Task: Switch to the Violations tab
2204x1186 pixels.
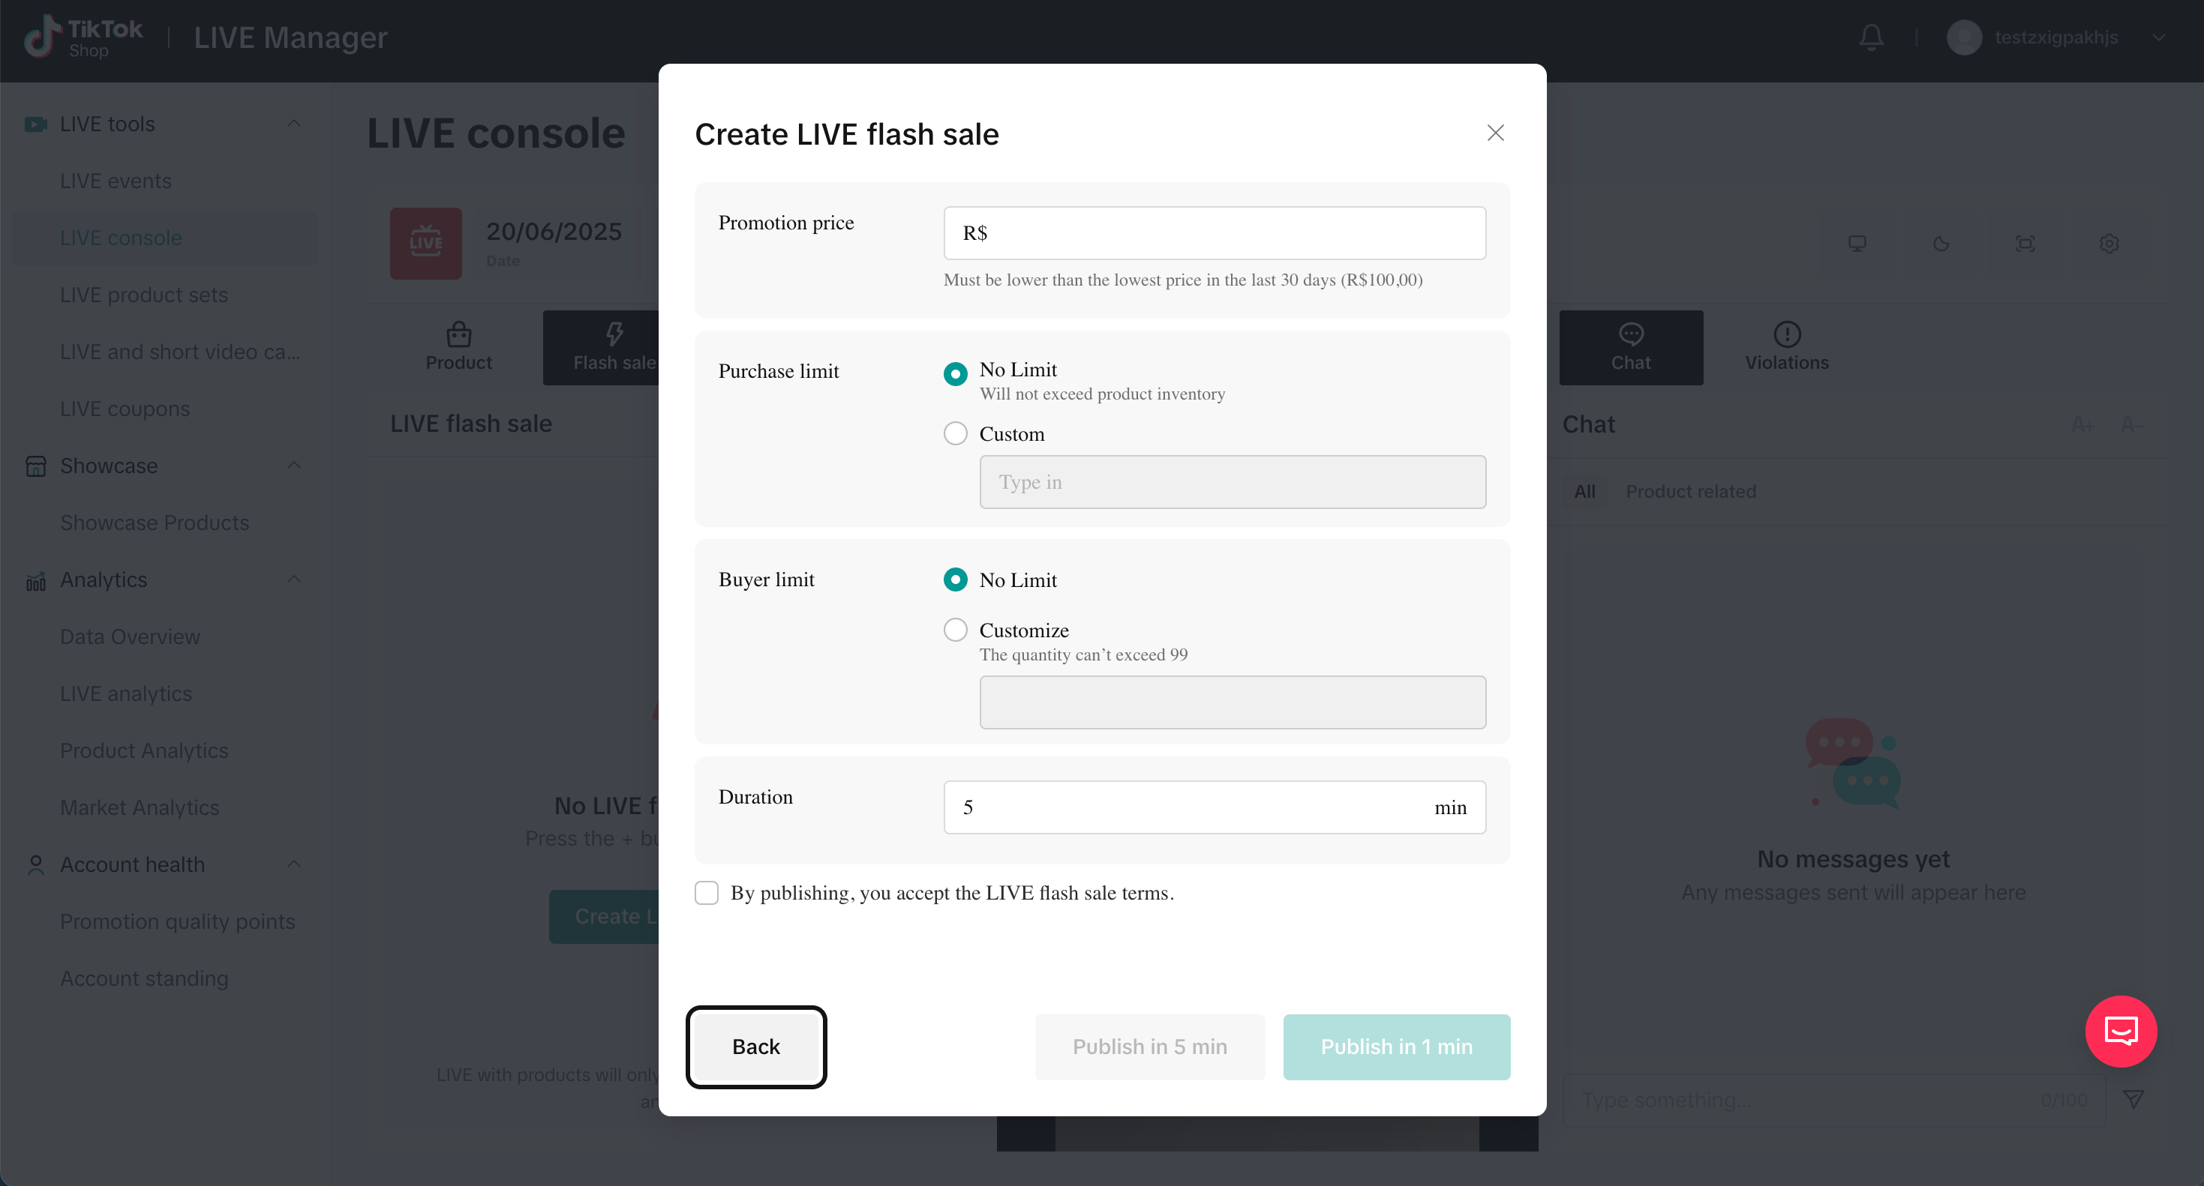Action: (x=1786, y=347)
